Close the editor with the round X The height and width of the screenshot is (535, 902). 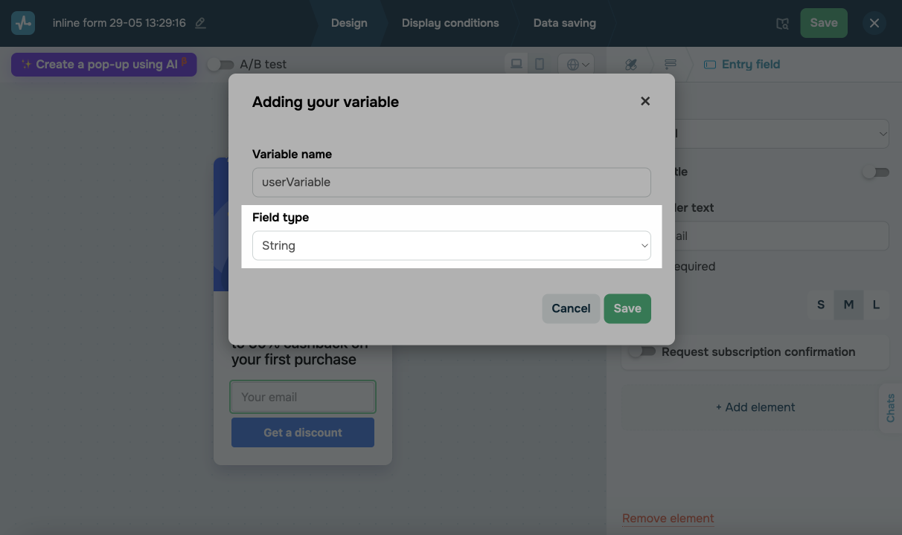(874, 23)
